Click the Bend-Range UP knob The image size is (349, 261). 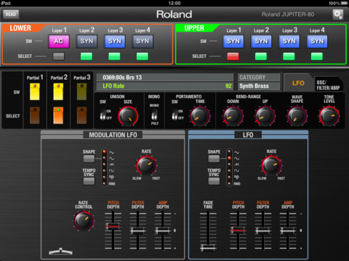pos(265,116)
